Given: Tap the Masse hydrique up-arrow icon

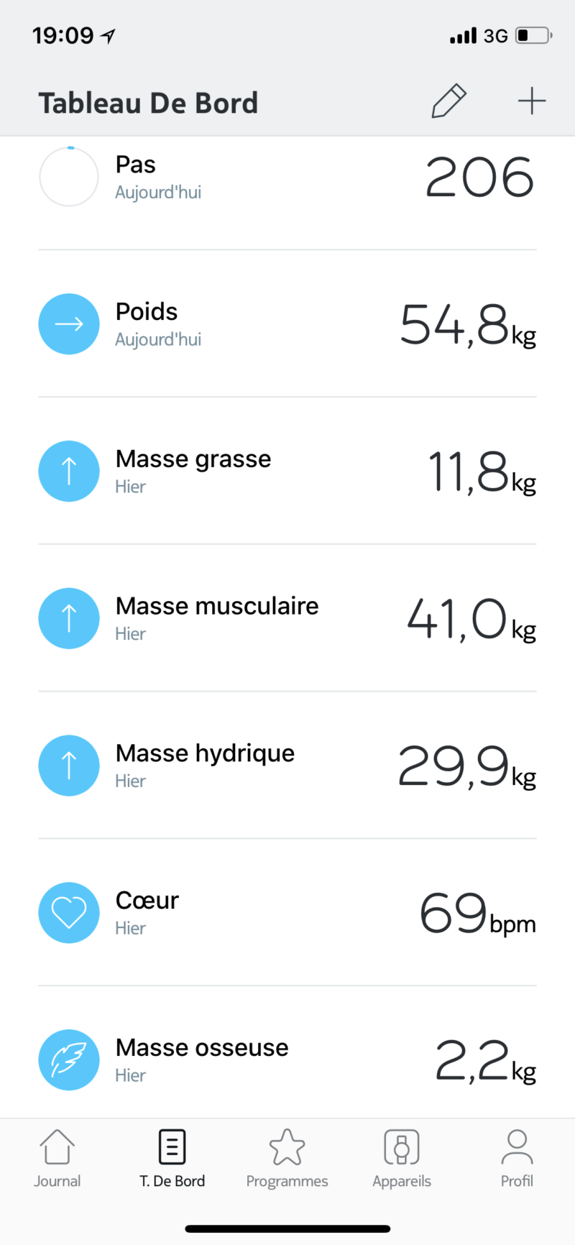Looking at the screenshot, I should tap(69, 766).
